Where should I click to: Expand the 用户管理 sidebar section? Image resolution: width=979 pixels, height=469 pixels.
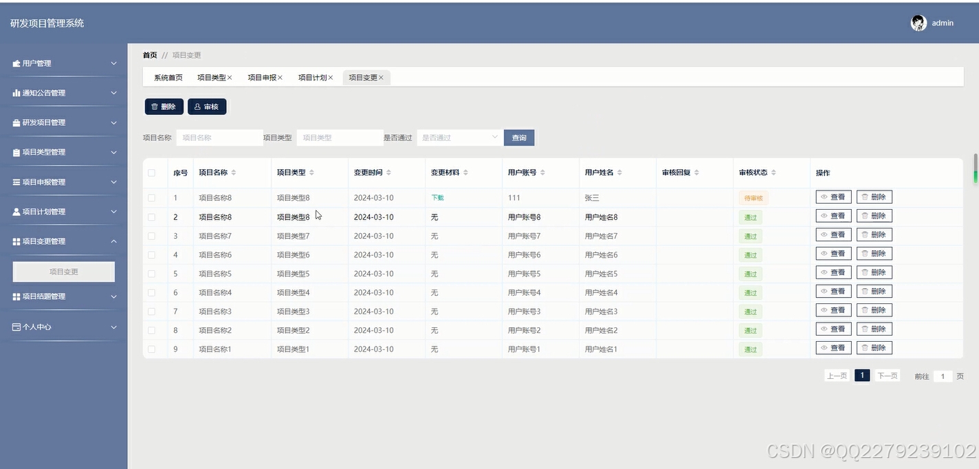[63, 63]
